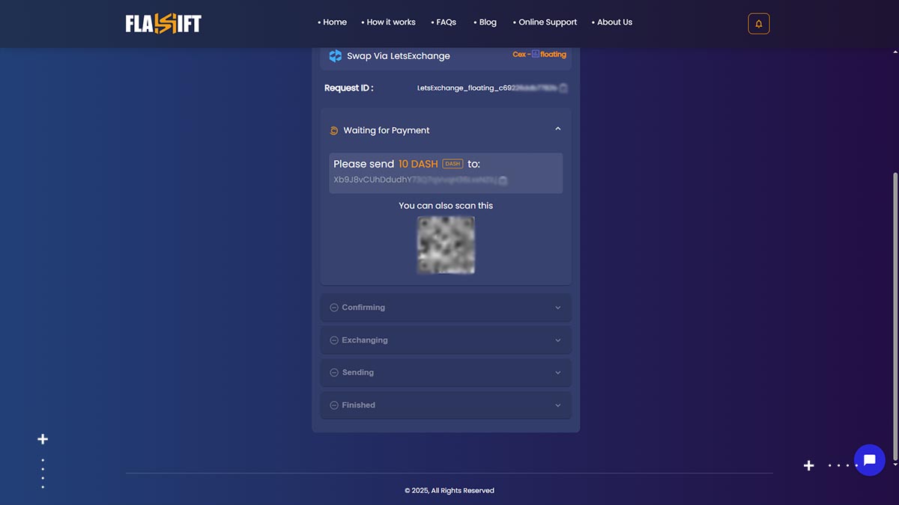Image resolution: width=899 pixels, height=505 pixels.
Task: Click the Exchanging step status icon
Action: pyautogui.click(x=333, y=340)
